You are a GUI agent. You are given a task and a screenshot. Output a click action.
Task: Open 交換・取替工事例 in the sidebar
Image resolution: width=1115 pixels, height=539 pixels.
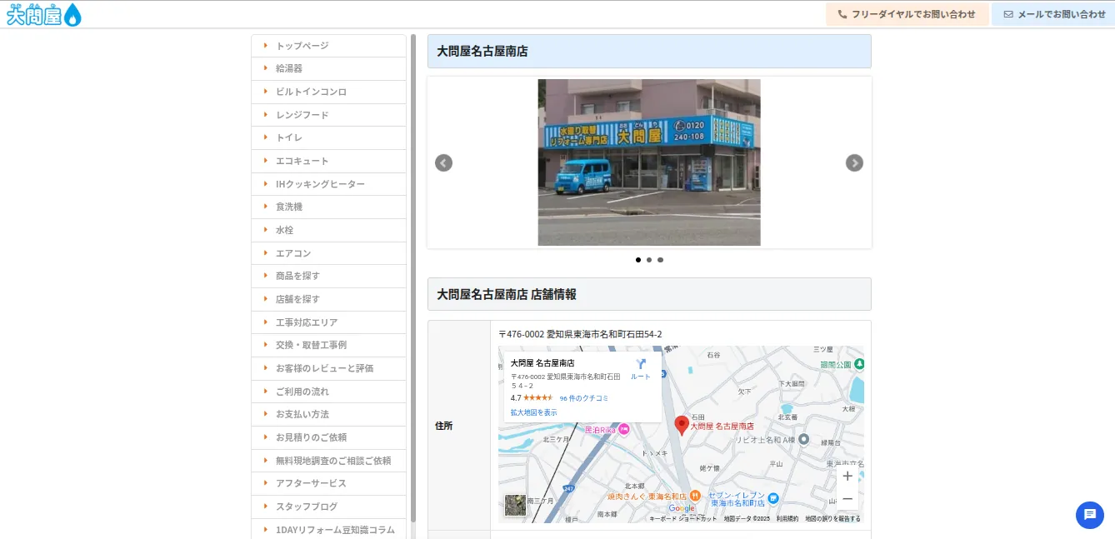(x=328, y=345)
